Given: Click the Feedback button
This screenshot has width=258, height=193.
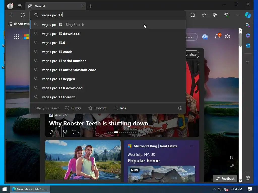Looking at the screenshot, I should pos(225,179).
